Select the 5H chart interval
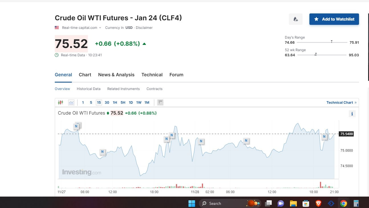Image resolution: width=369 pixels, height=208 pixels. click(x=123, y=102)
